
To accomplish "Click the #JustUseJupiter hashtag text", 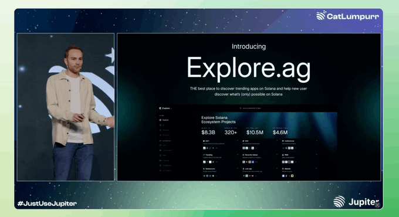I will (47, 204).
